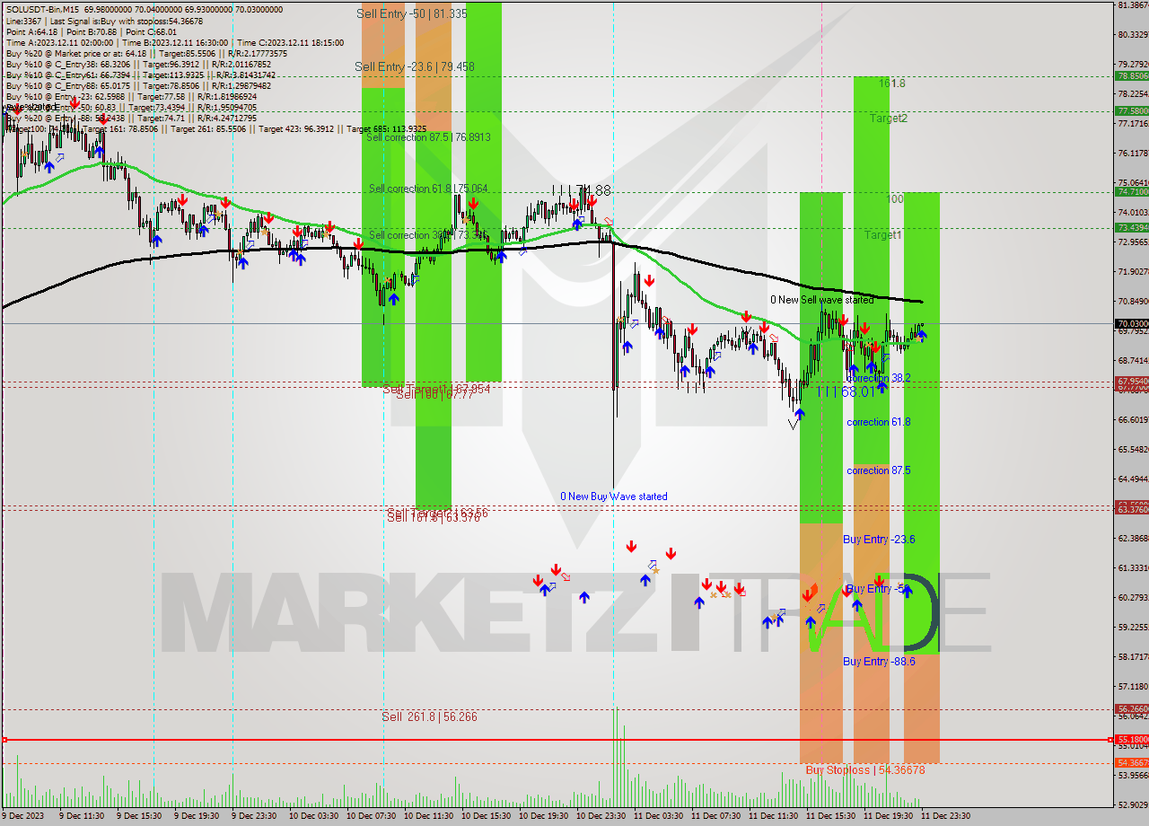Image resolution: width=1149 pixels, height=826 pixels.
Task: Click the 76.11 price axis value
Action: pyautogui.click(x=1132, y=154)
